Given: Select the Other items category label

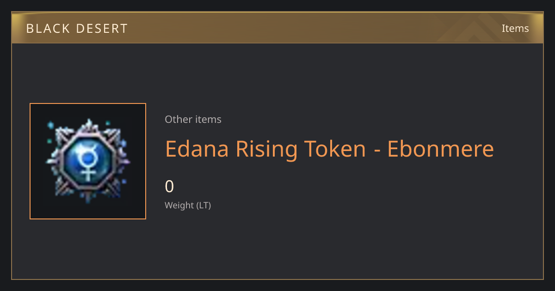Looking at the screenshot, I should [193, 119].
